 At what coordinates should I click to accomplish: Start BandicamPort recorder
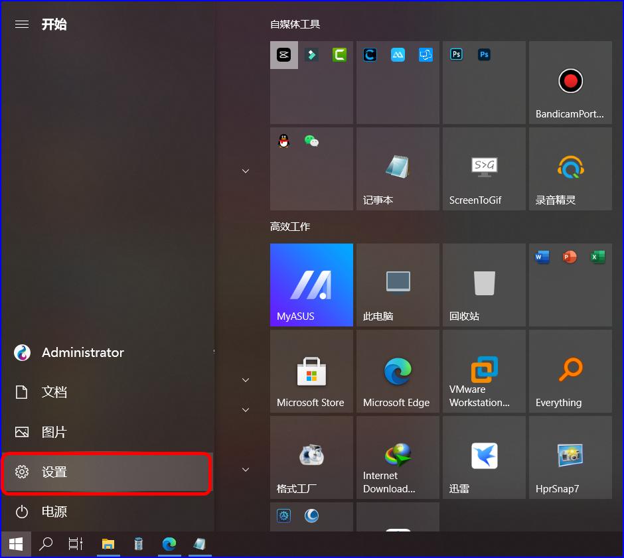(x=570, y=82)
